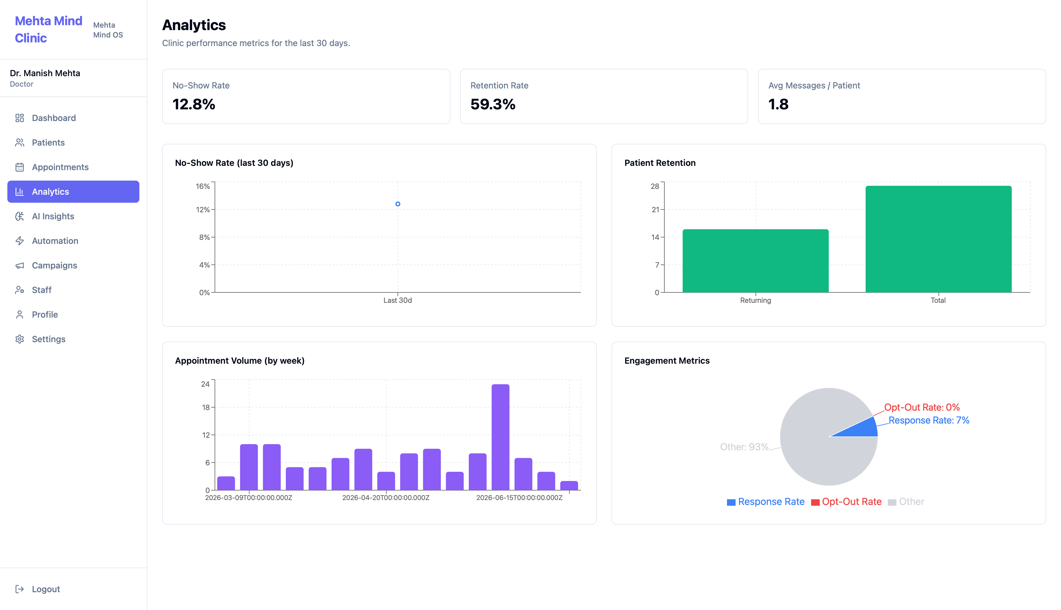This screenshot has width=1061, height=610.
Task: Click the Dr. Manish Mehta name
Action: click(x=45, y=73)
